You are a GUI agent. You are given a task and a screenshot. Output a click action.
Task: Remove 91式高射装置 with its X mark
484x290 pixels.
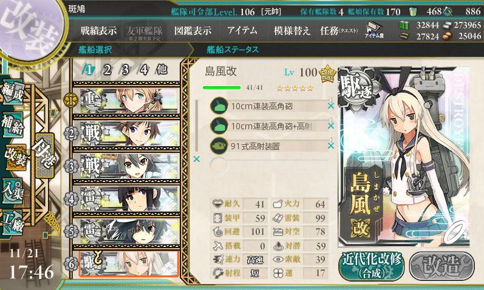330,146
